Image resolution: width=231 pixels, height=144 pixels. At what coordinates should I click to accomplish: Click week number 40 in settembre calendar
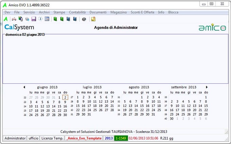(166, 119)
